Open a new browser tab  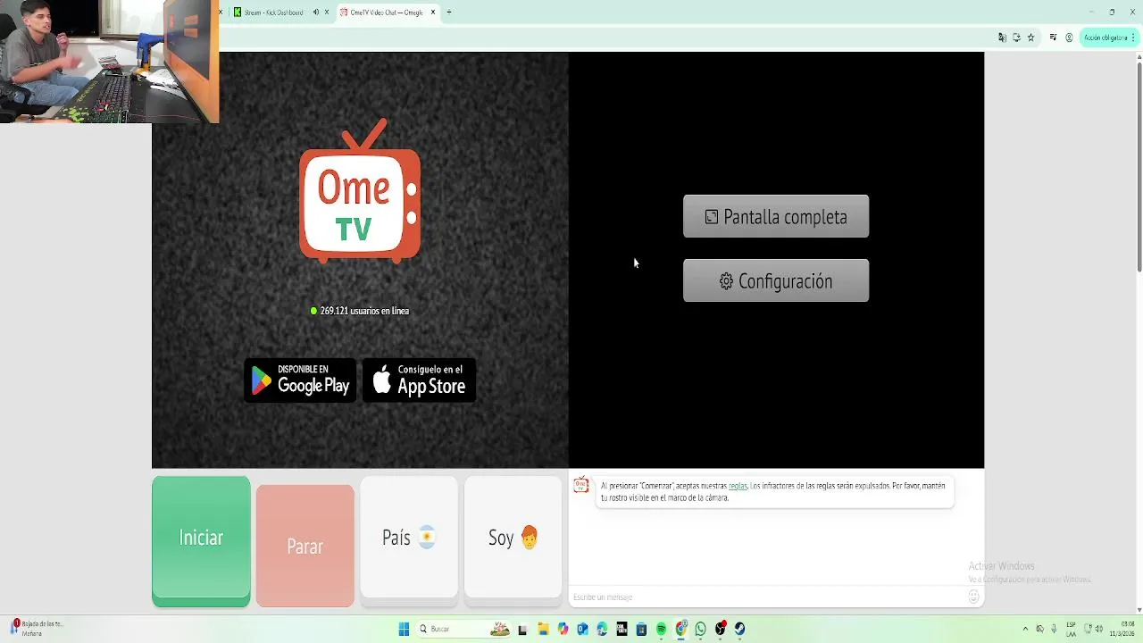[x=449, y=13]
